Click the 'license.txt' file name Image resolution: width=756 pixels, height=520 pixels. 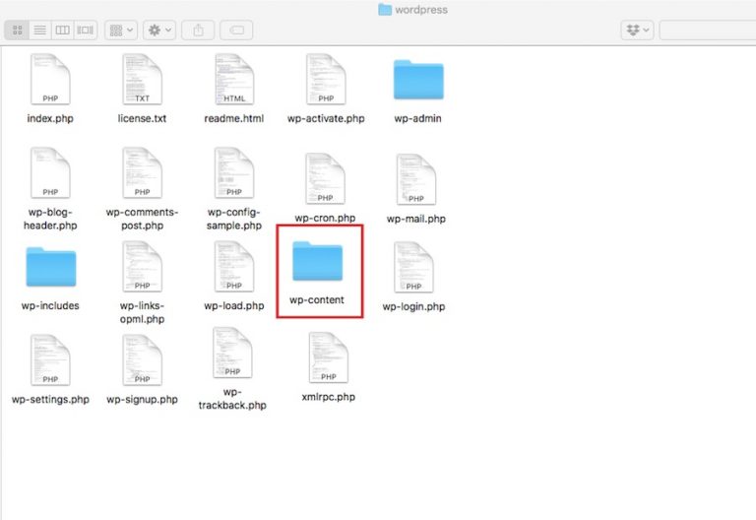142,118
